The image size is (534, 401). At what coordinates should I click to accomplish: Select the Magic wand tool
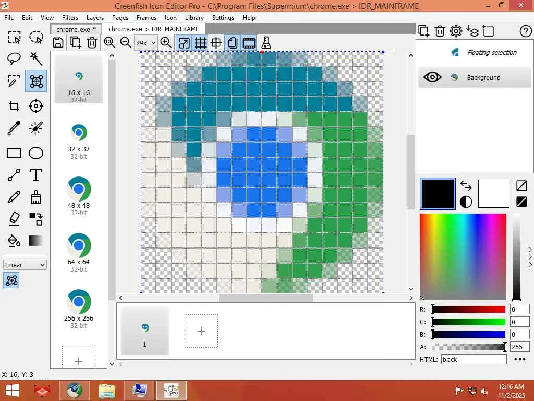coord(36,59)
